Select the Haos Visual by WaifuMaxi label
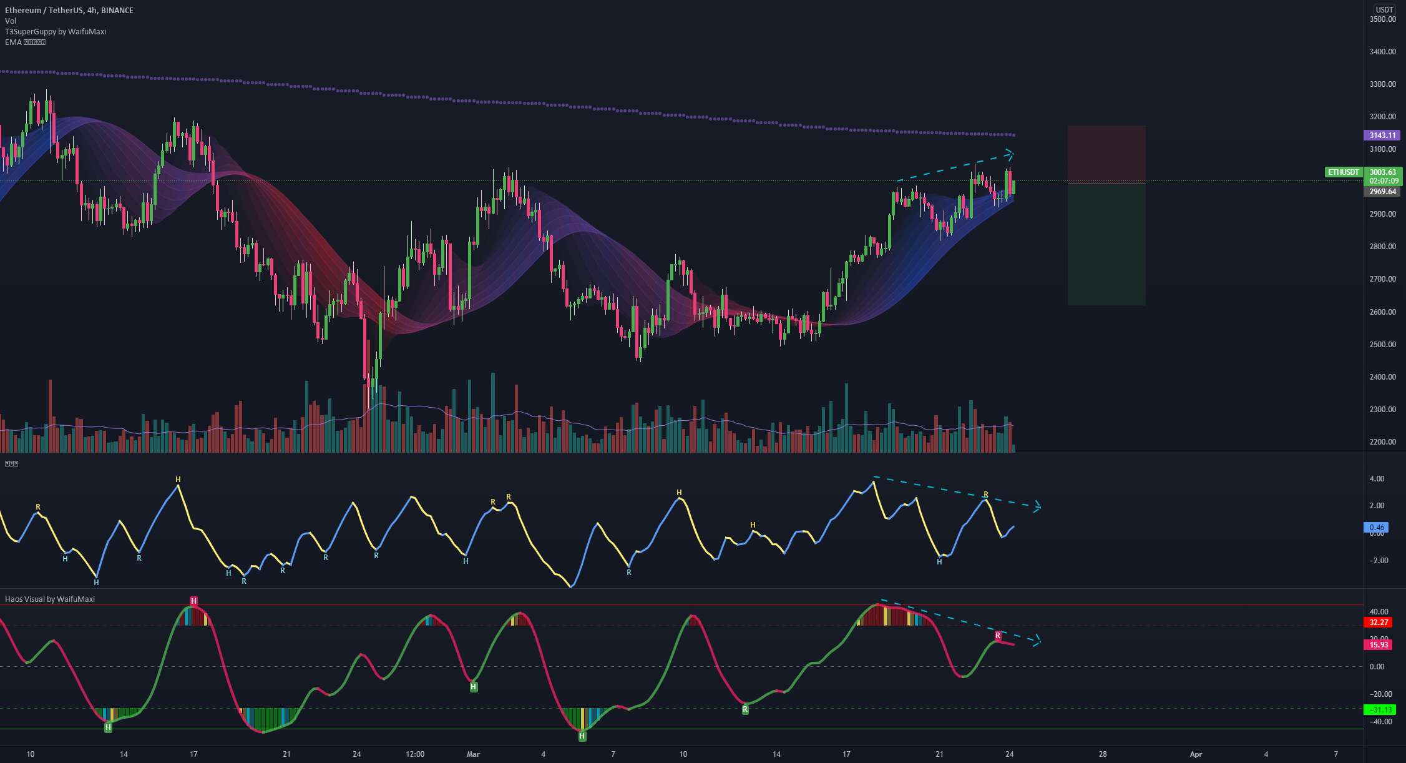Image resolution: width=1406 pixels, height=763 pixels. point(50,599)
